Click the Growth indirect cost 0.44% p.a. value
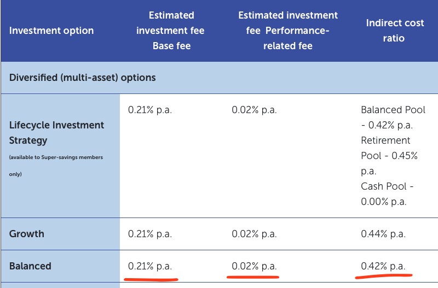 383,234
